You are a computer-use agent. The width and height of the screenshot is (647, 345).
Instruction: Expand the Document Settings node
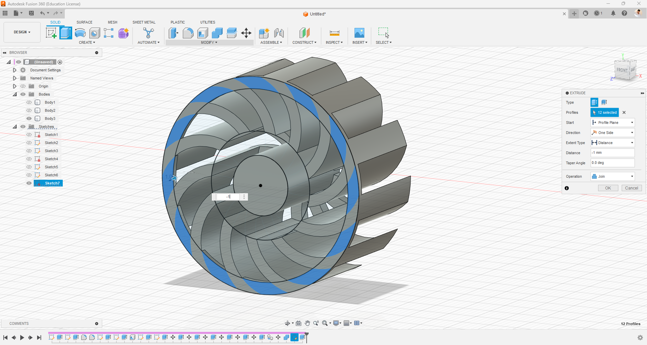(15, 70)
